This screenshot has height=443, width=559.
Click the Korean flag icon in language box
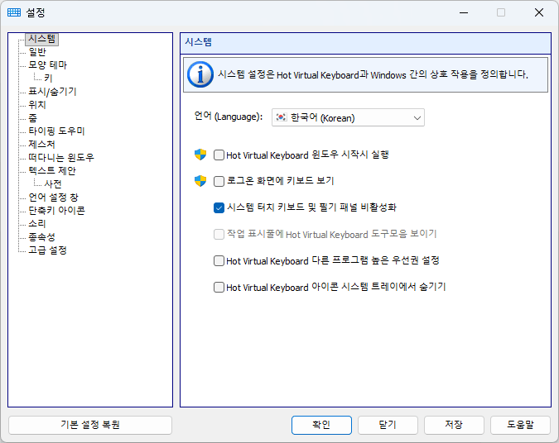coord(282,117)
